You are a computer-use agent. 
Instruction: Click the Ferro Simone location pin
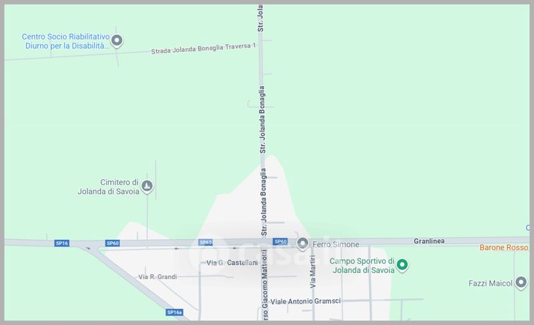[x=302, y=244]
